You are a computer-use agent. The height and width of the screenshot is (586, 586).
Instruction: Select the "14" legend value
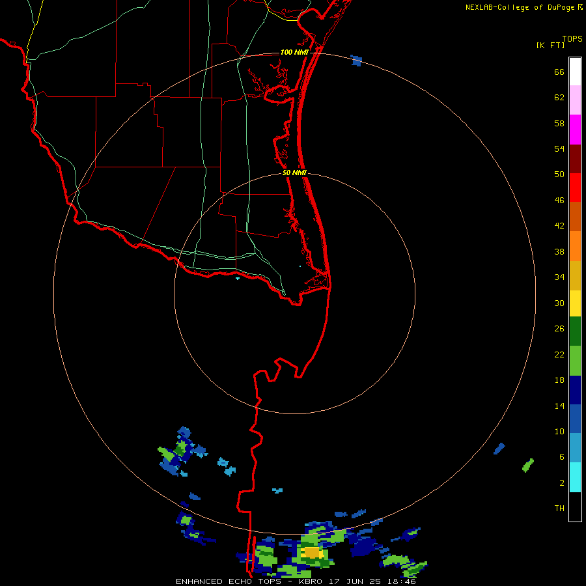tap(559, 406)
